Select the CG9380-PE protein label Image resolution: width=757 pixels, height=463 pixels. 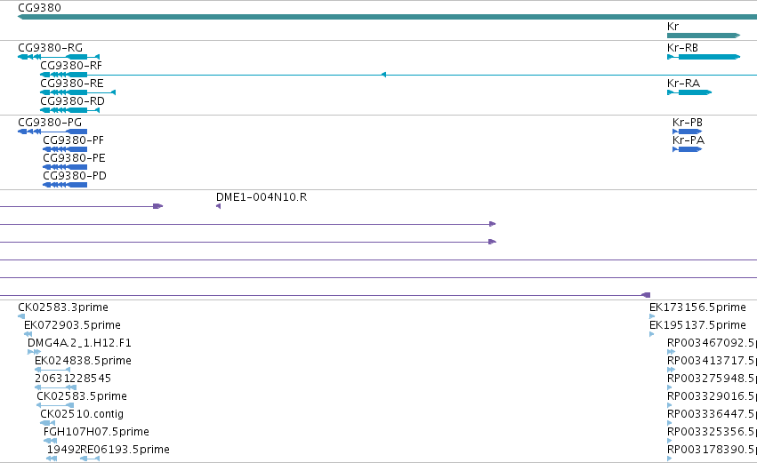click(74, 158)
